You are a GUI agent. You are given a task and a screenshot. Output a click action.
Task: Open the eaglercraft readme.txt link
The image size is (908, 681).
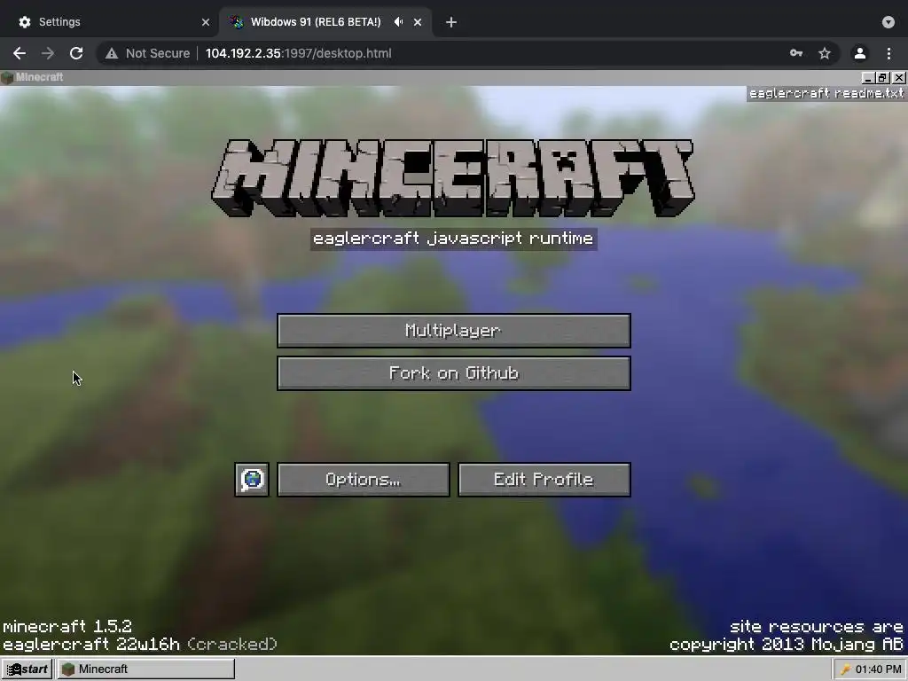click(826, 93)
